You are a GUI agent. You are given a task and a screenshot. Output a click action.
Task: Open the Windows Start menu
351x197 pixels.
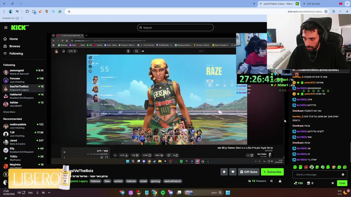click(228, 193)
